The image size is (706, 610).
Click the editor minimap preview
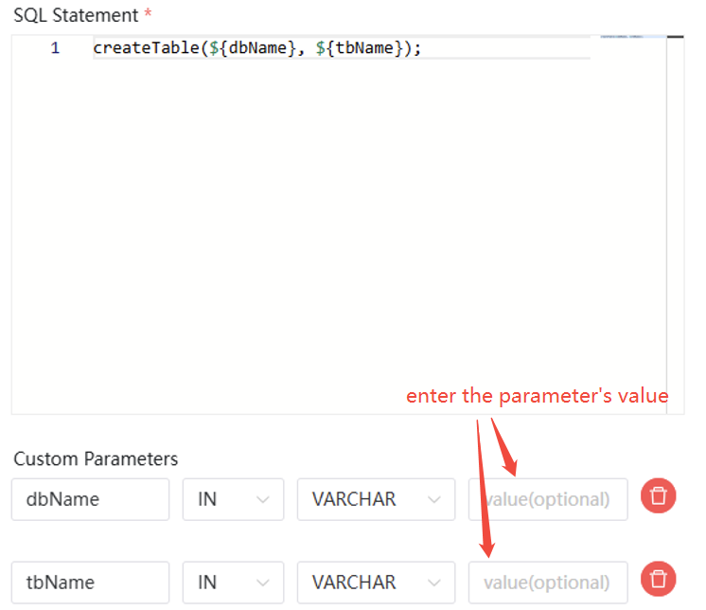[x=621, y=37]
